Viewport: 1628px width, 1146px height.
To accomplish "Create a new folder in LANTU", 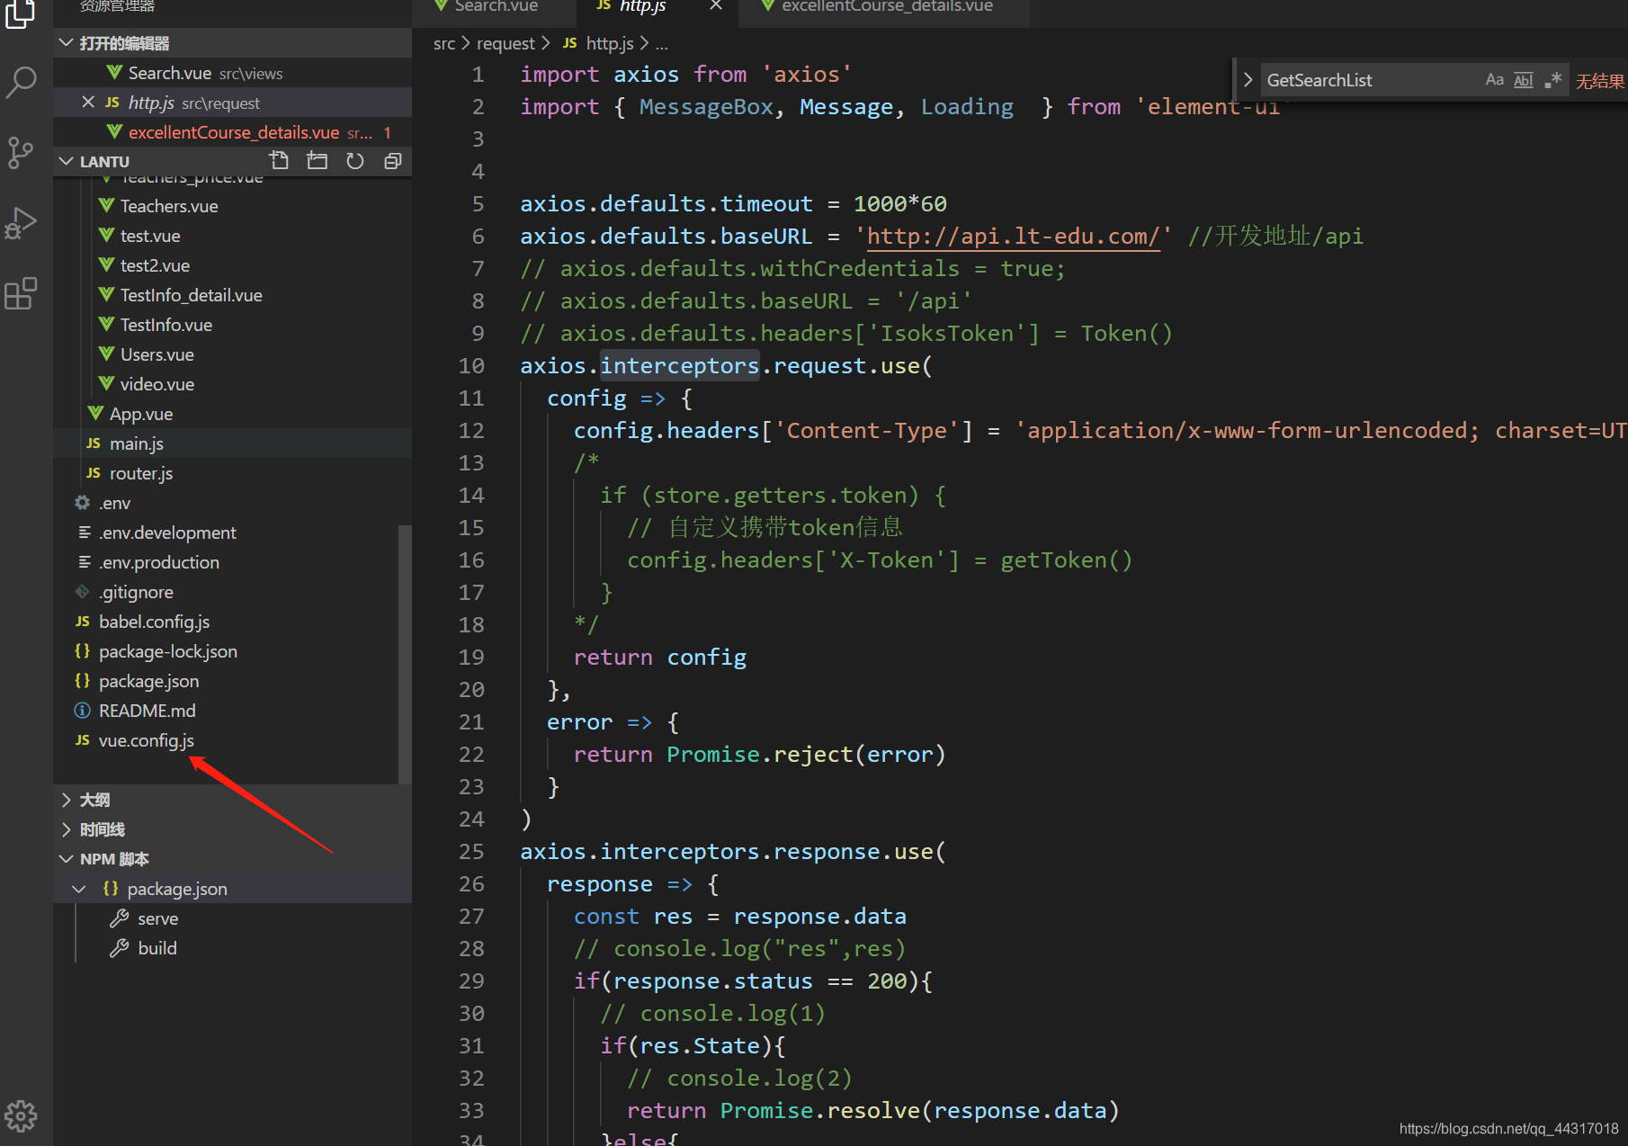I will [x=318, y=161].
